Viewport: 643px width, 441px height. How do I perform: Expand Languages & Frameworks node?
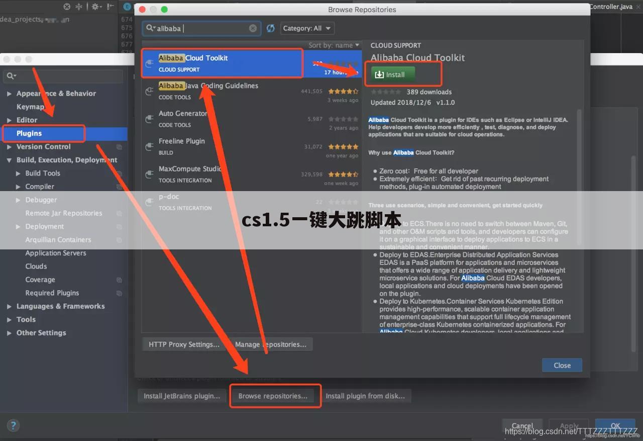click(x=9, y=306)
